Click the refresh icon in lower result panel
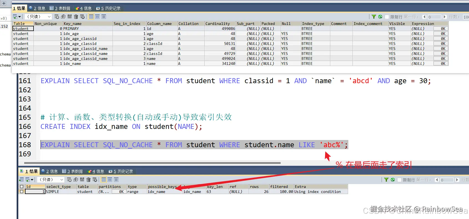The image size is (469, 219). pos(393,180)
